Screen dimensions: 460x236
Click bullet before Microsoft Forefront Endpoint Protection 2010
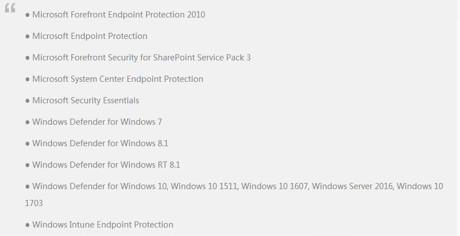[x=28, y=15]
